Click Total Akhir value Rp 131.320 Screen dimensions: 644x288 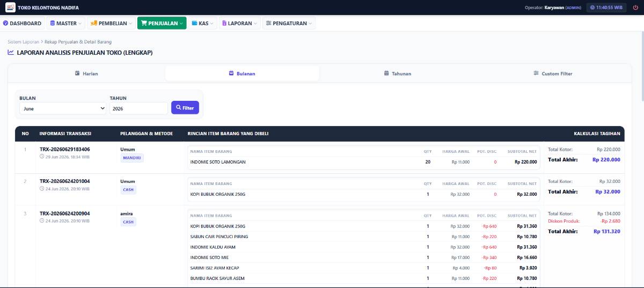(607, 231)
